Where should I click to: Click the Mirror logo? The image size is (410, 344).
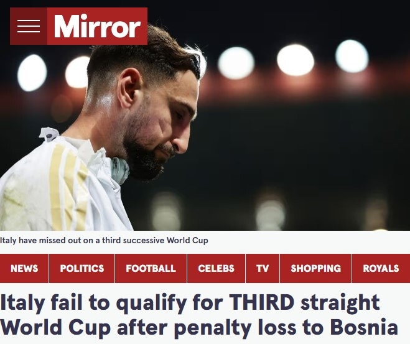click(x=97, y=26)
